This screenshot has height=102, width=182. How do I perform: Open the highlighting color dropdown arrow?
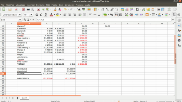[x=61, y=15]
